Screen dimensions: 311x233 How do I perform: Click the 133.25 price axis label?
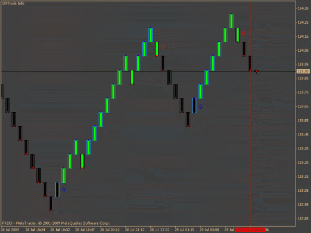click(x=303, y=162)
